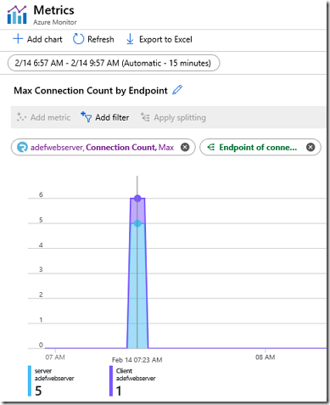Click the circular Refresh arrow icon

(78, 39)
